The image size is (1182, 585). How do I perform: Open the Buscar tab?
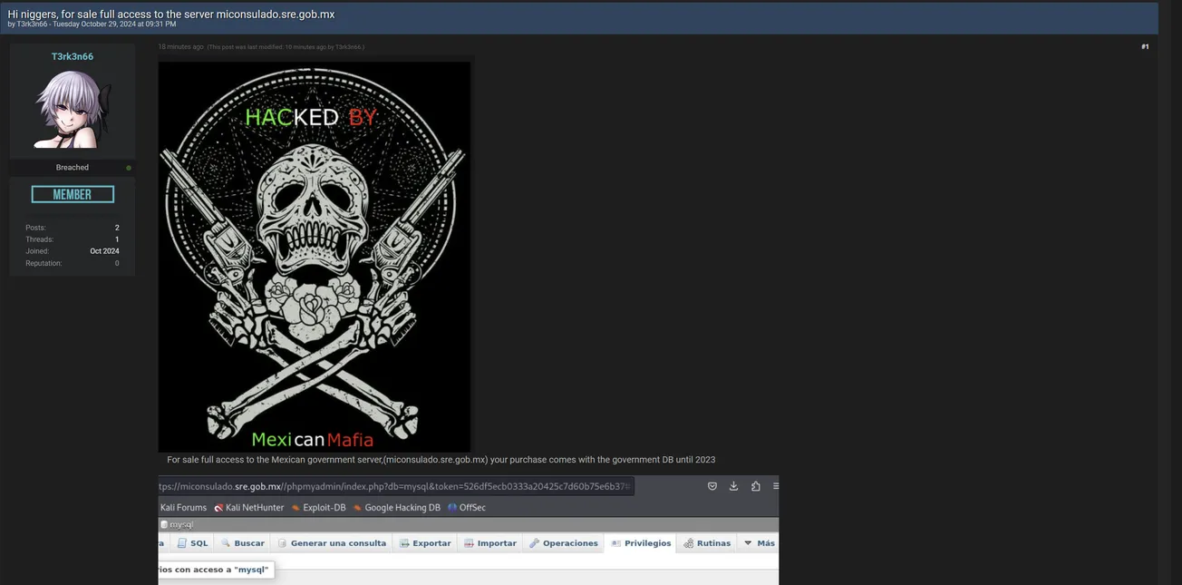click(242, 543)
